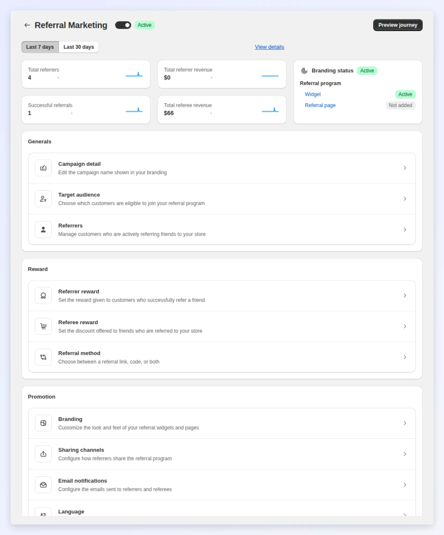This screenshot has width=444, height=535.
Task: Open the Widget link in Referral program
Action: pos(313,94)
